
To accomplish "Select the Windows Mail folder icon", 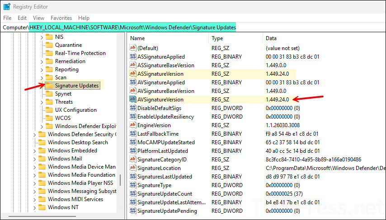I will pos(42,158).
